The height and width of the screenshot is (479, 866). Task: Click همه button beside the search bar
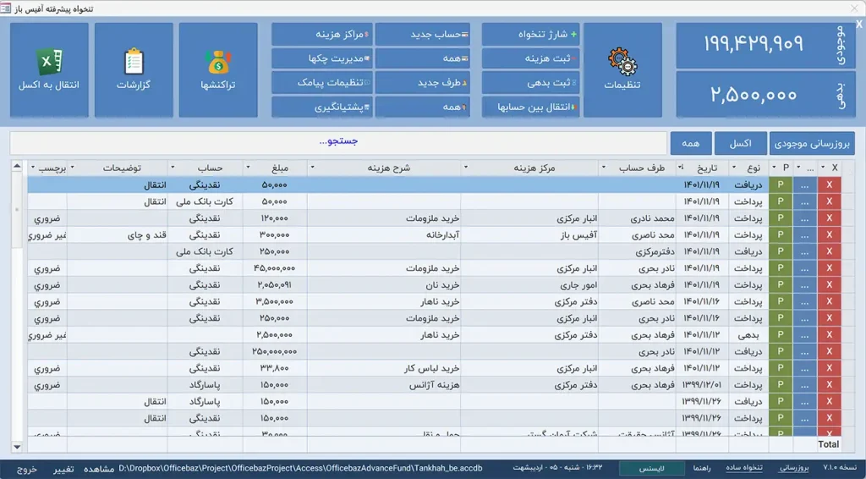pos(690,144)
